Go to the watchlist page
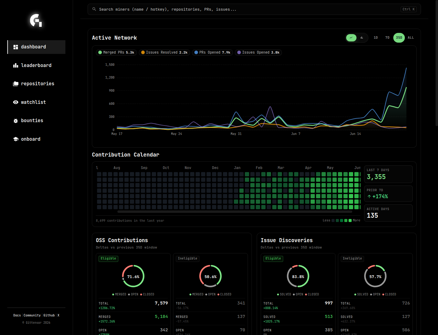Screen dimensions: 438x335 click(36, 102)
